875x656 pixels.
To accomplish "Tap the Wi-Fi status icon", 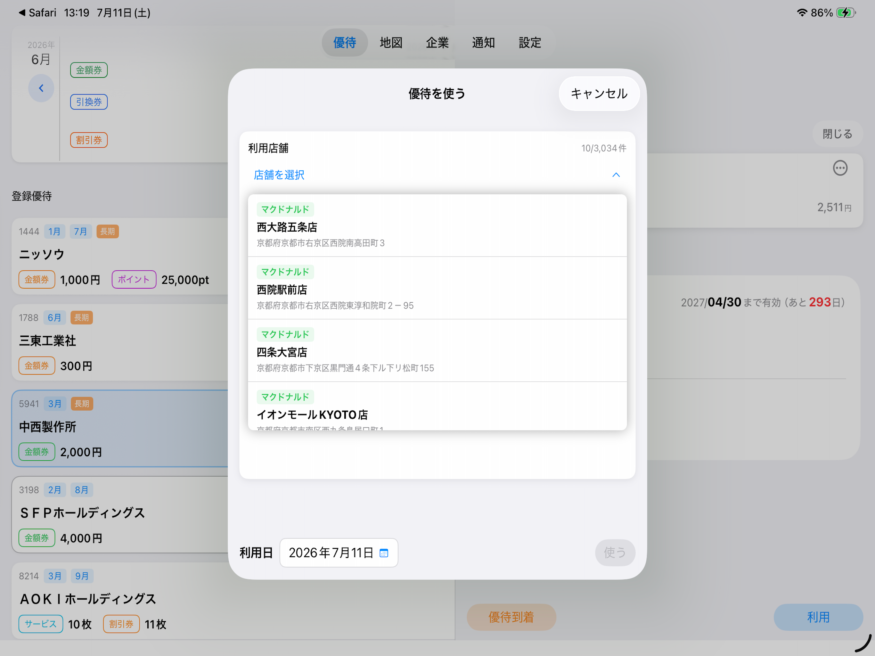I will (801, 13).
